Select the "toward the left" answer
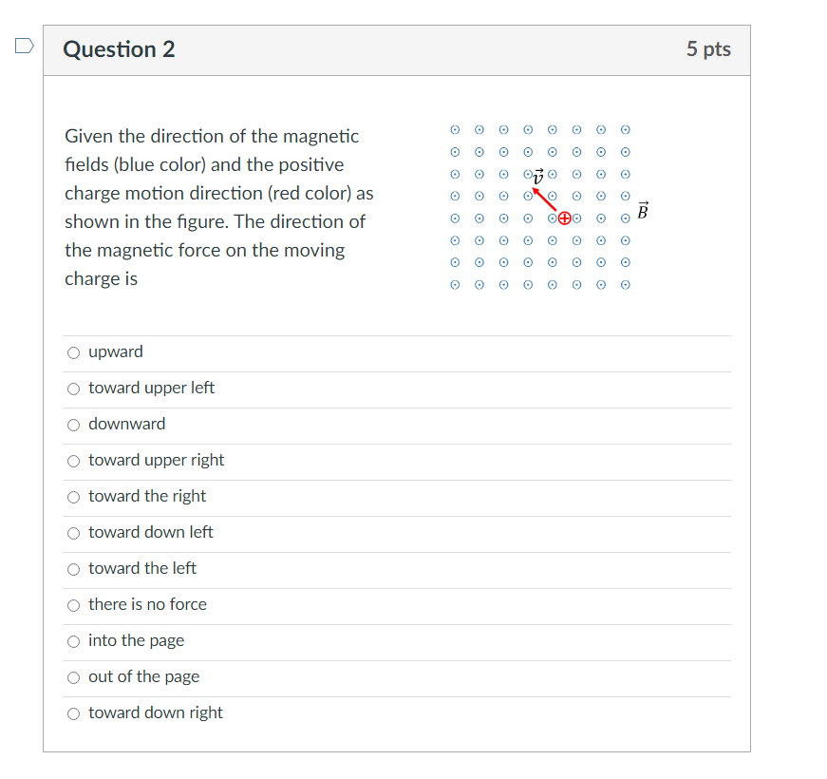The width and height of the screenshot is (827, 779). (x=73, y=569)
